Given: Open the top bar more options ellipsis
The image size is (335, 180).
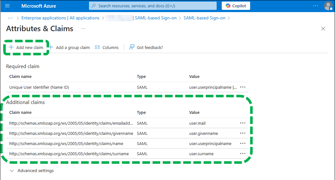Looking at the screenshot, I should 315,6.
